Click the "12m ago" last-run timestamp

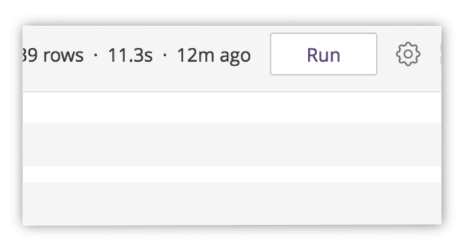tap(213, 56)
